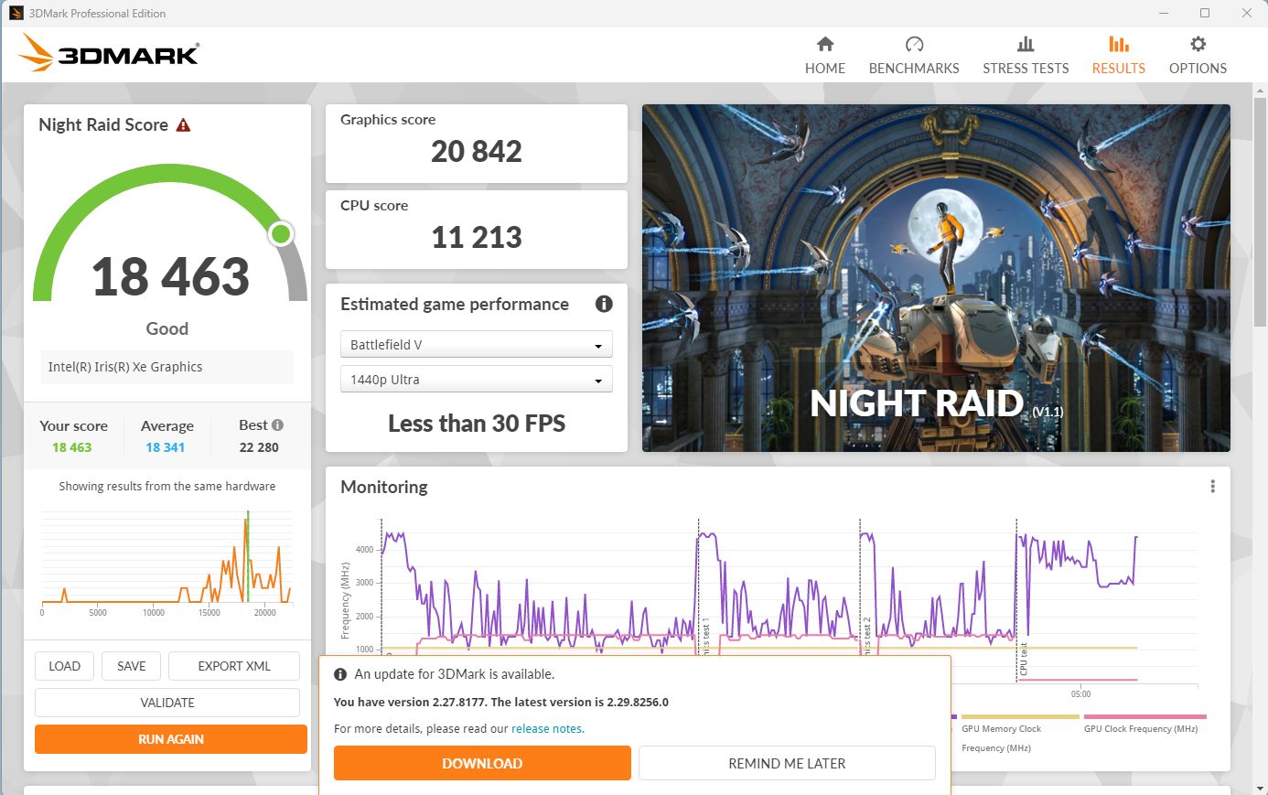Click the Night Raid Score warning triangle
The width and height of the screenshot is (1268, 795).
183,124
